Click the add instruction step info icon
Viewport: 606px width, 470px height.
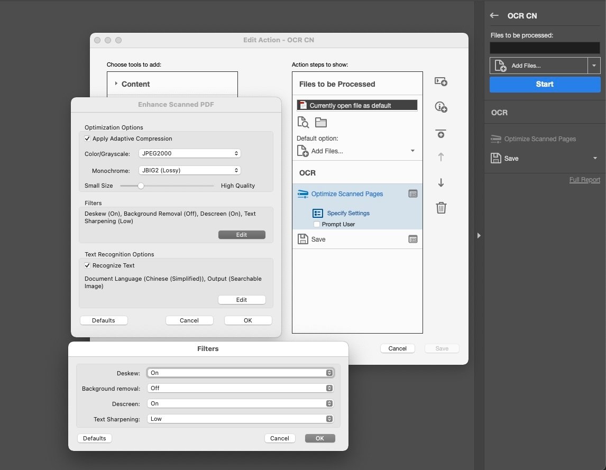click(x=441, y=107)
